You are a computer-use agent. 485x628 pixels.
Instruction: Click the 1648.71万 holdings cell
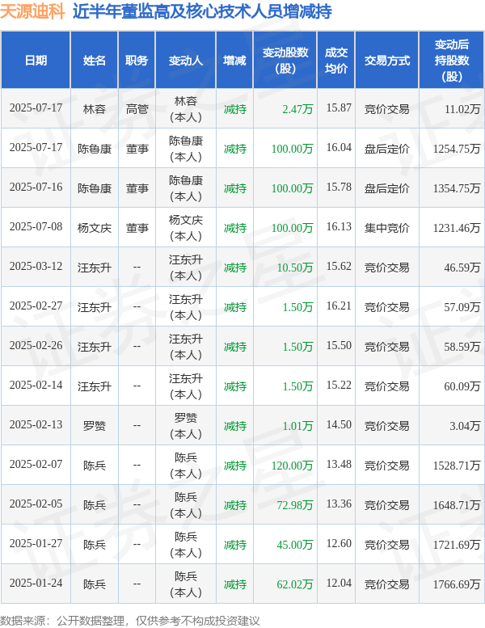pos(457,505)
